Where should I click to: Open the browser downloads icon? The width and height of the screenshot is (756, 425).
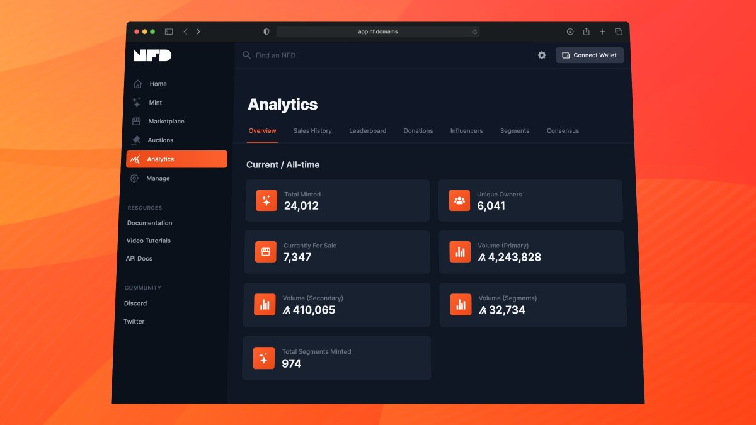coord(570,31)
